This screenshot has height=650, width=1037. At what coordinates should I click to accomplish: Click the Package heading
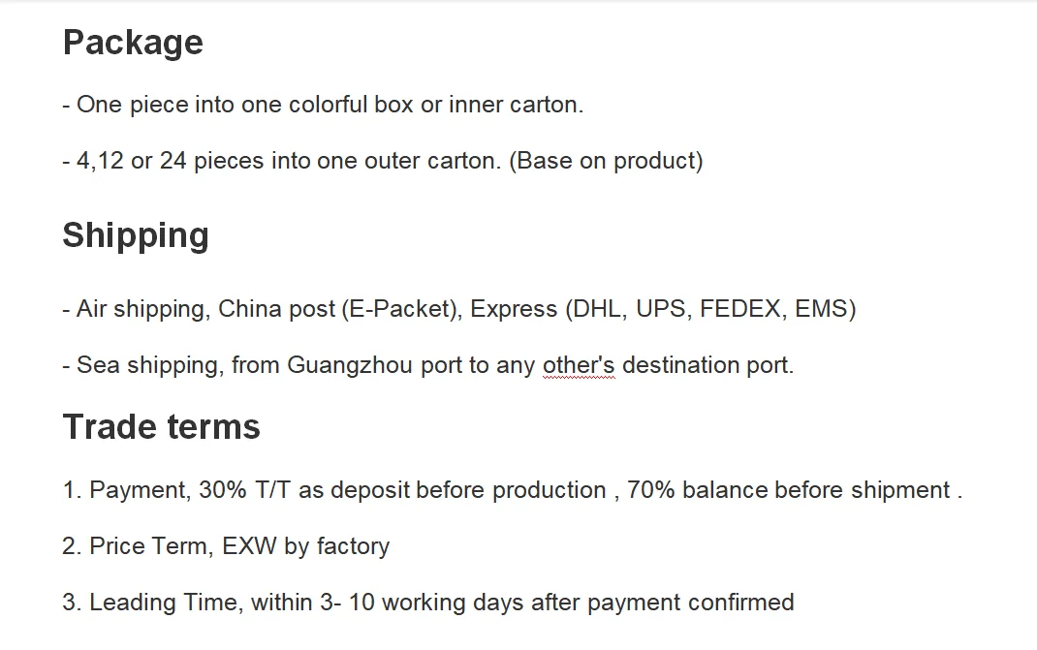pyautogui.click(x=133, y=43)
